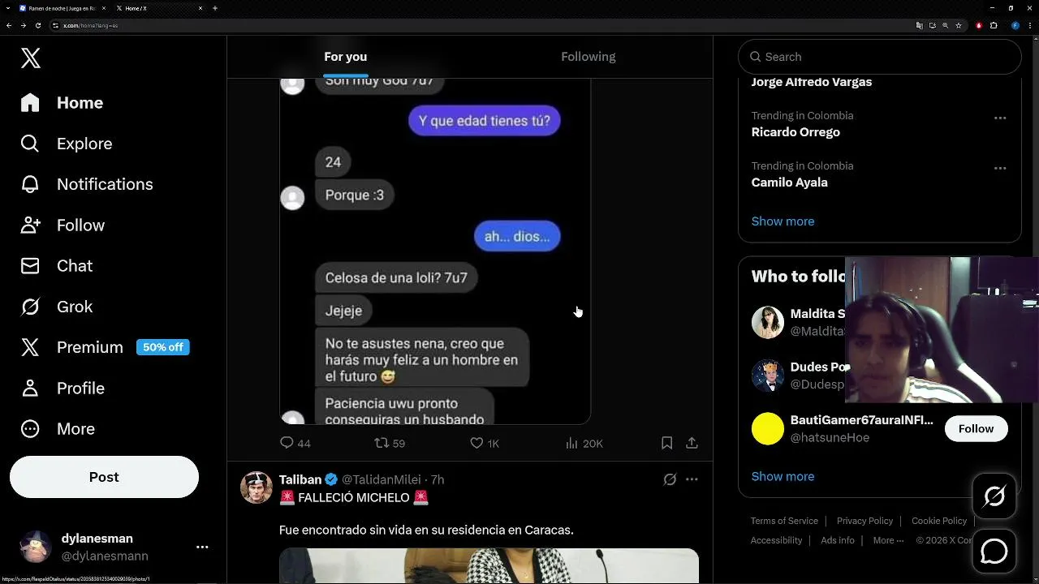This screenshot has height=584, width=1039.
Task: Open the Camilo Ayala trend
Action: tap(789, 182)
